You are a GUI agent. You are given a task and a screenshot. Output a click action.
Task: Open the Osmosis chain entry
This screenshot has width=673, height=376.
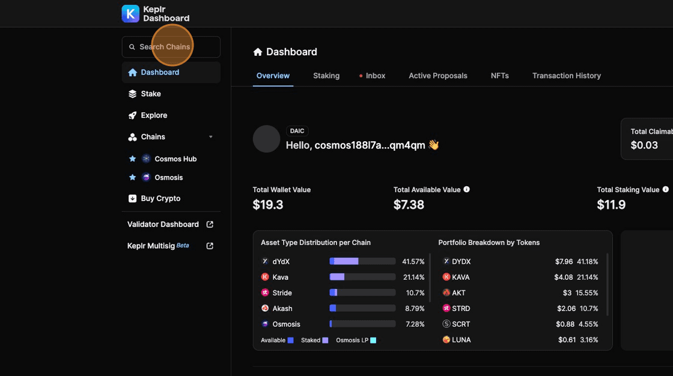168,178
